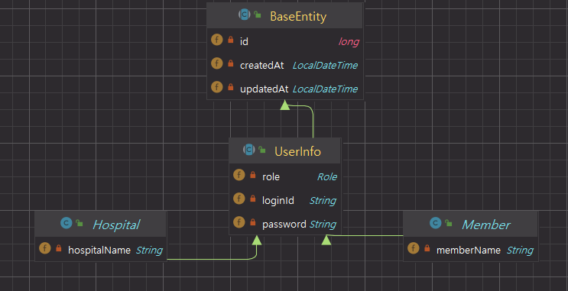Click the red private lock of createdAt
Viewport: 568px width, 291px height.
click(x=231, y=63)
